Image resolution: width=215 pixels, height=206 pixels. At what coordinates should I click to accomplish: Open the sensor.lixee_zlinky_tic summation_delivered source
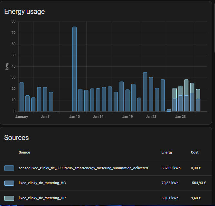pos(83,168)
